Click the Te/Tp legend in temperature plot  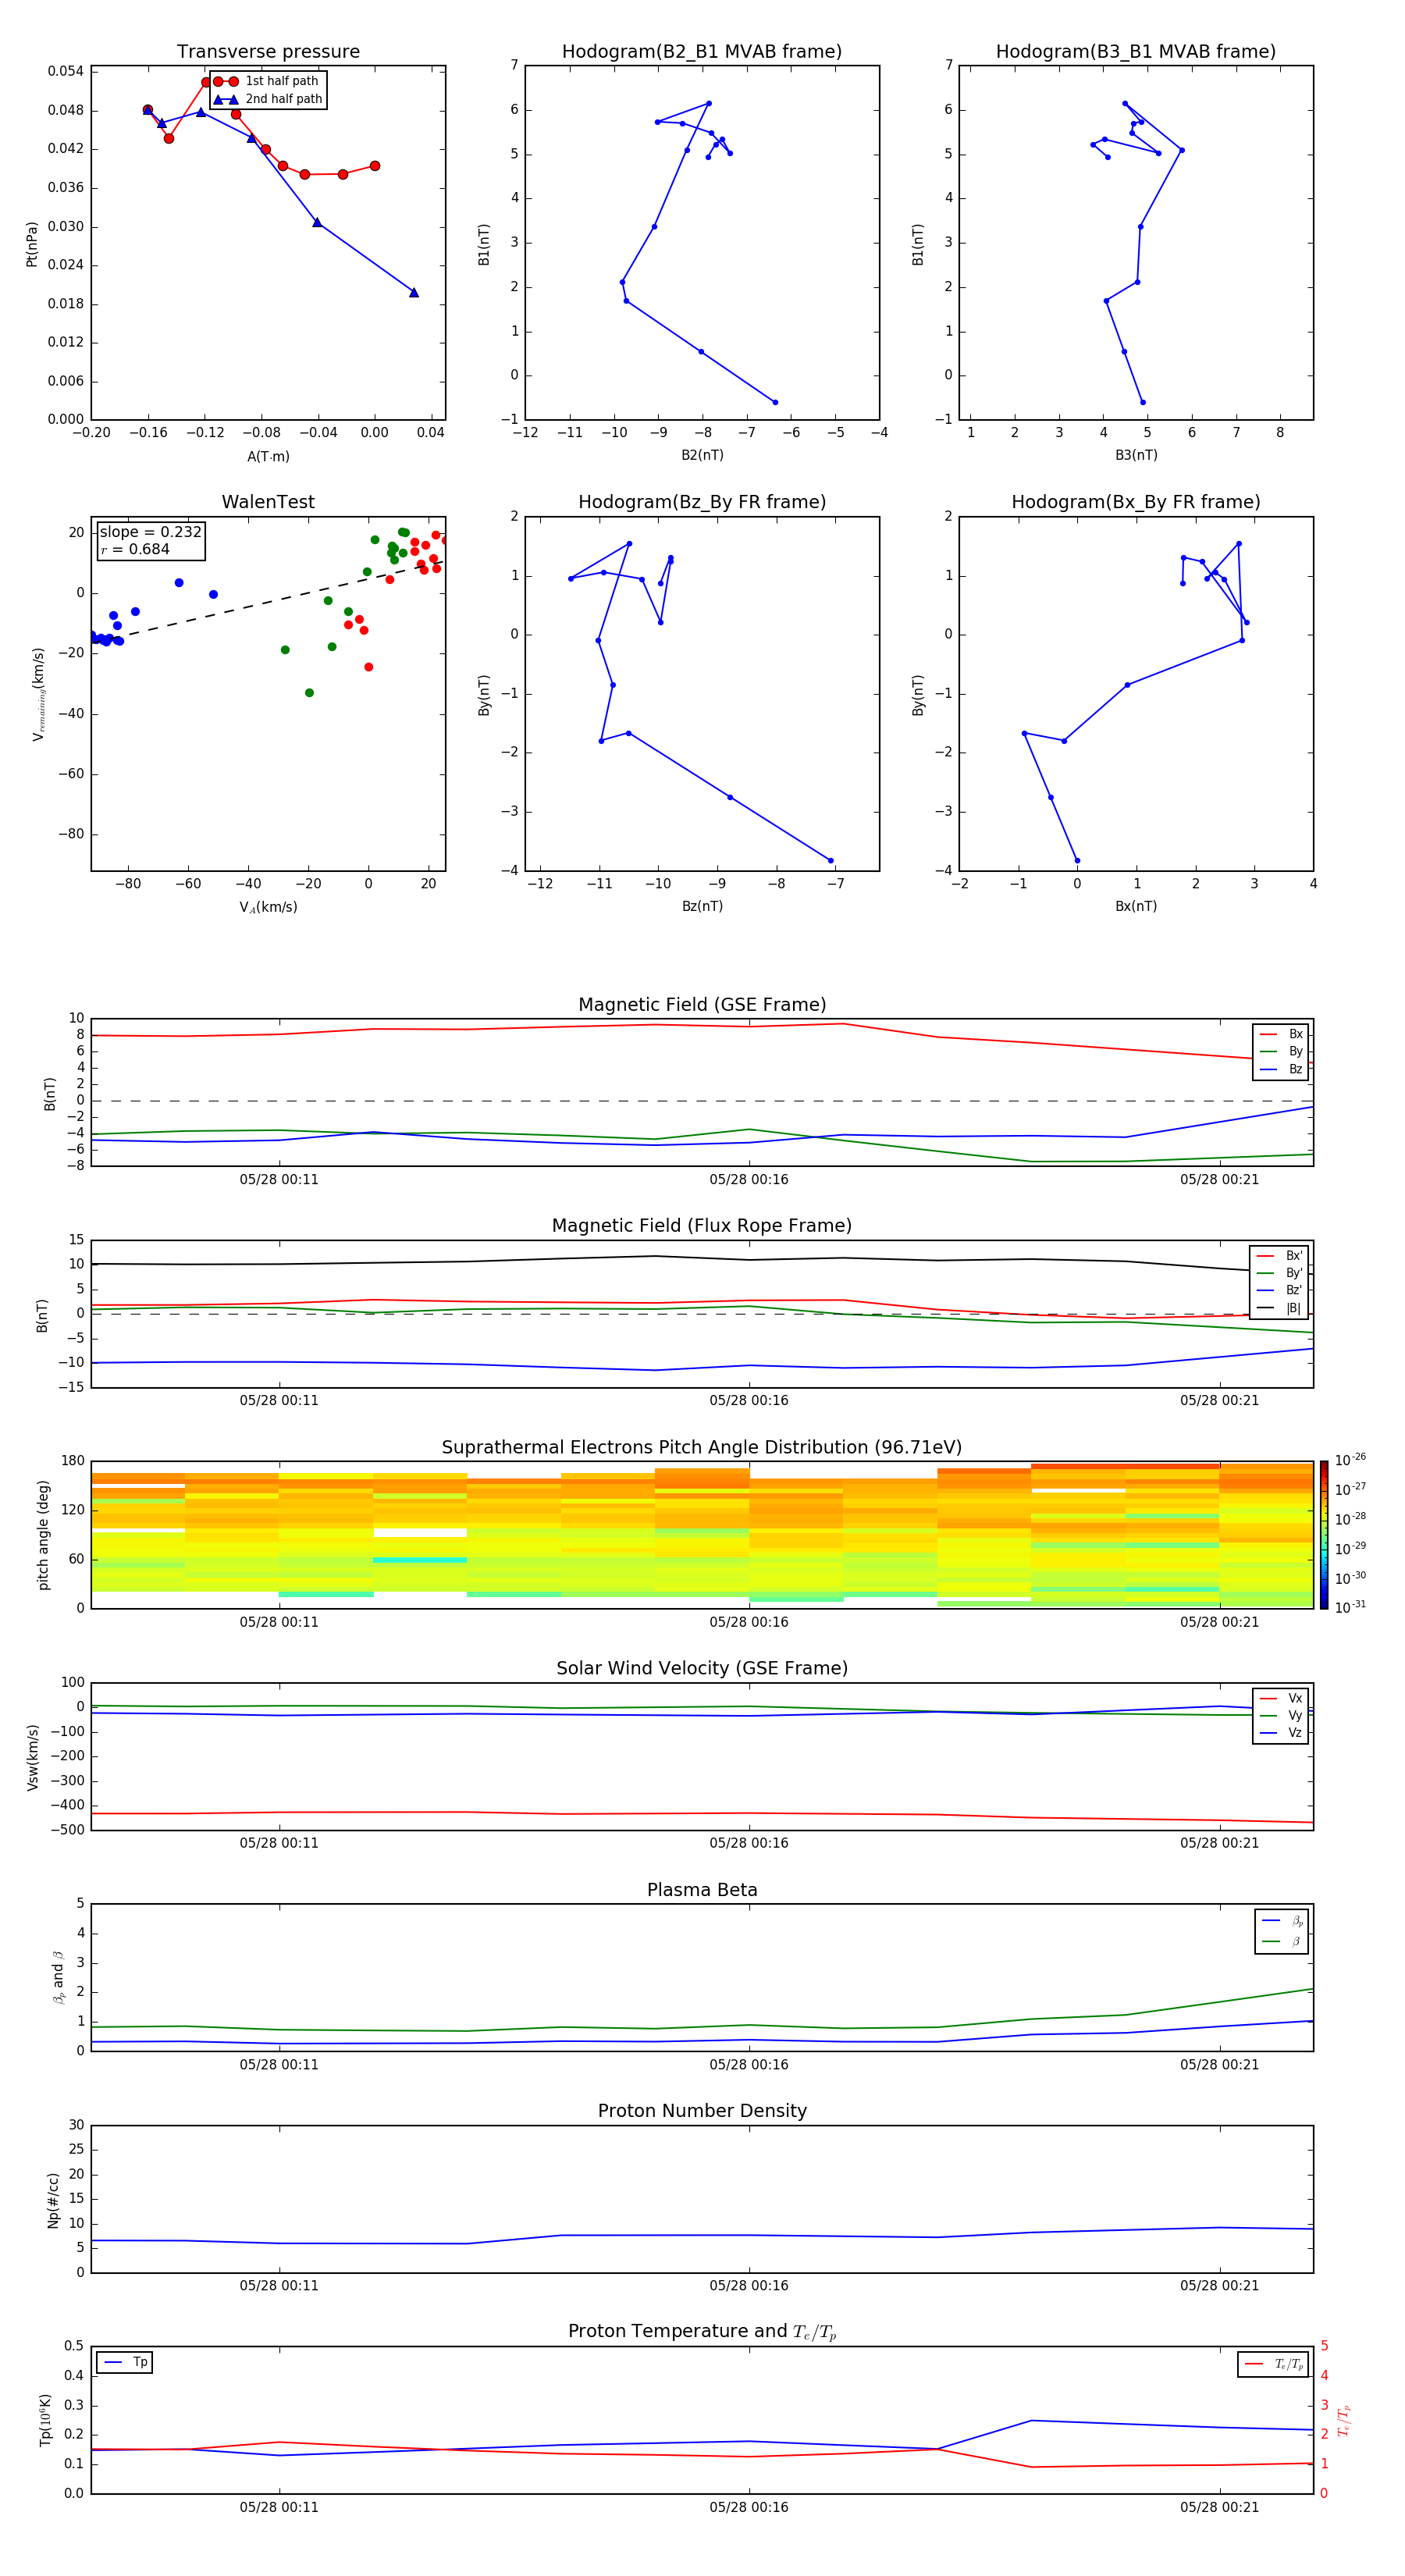[1274, 2364]
